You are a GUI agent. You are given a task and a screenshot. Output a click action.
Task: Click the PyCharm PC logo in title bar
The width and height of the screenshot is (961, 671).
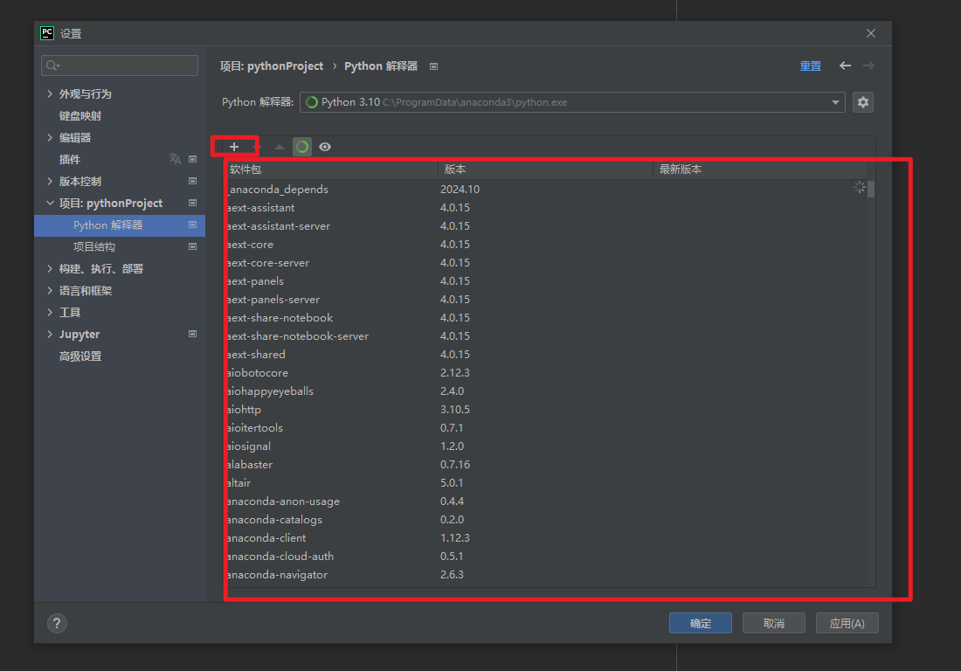coord(47,33)
